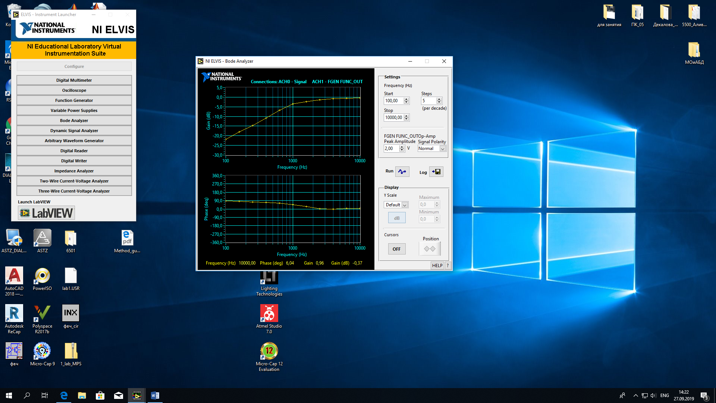Select the Autodesk ReCap icon
Image resolution: width=716 pixels, height=403 pixels.
14,319
